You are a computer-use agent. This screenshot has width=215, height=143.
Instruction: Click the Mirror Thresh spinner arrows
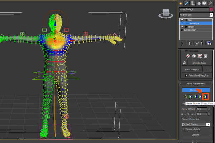click(209, 114)
